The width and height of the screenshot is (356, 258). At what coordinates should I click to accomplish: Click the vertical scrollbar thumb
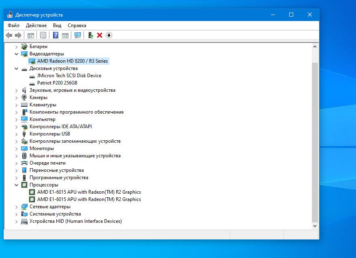[315, 142]
